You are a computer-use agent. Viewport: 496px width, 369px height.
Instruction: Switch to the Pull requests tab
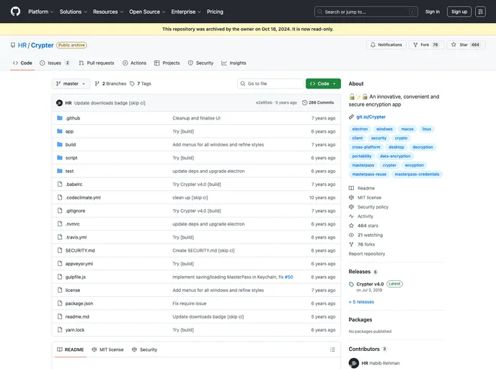click(97, 63)
